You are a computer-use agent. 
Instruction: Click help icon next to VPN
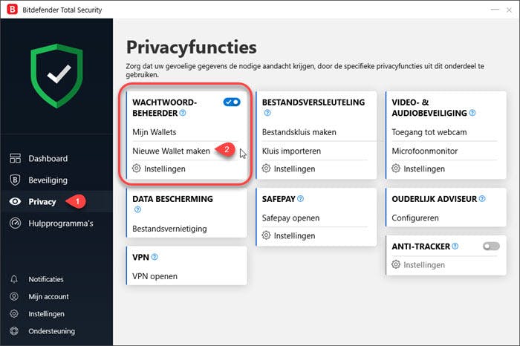pos(155,257)
